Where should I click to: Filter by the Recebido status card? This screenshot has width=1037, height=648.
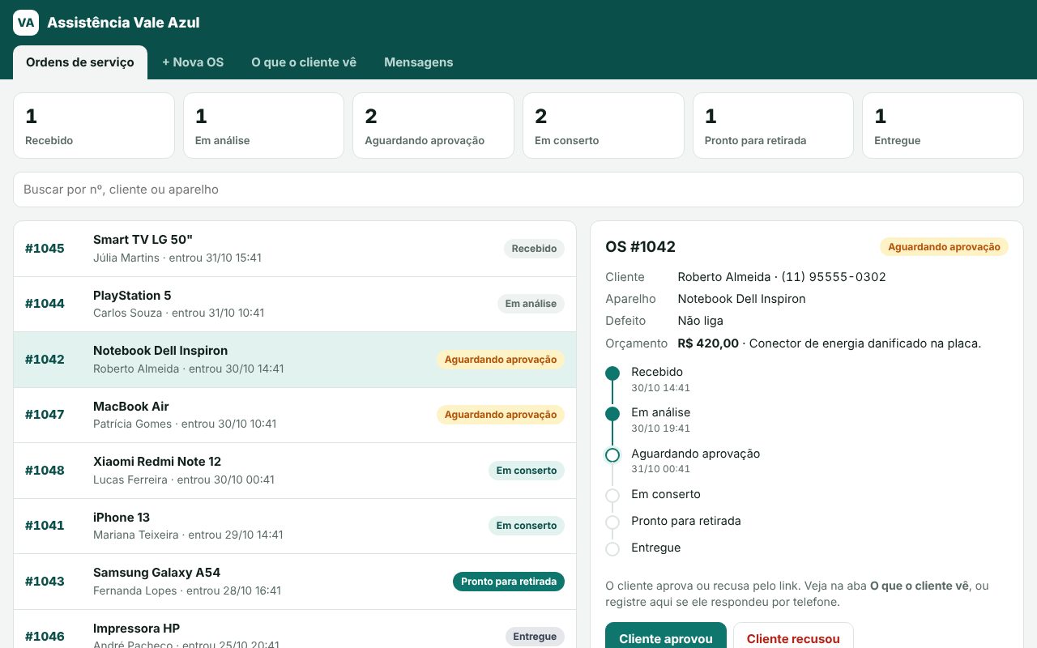[x=94, y=126]
